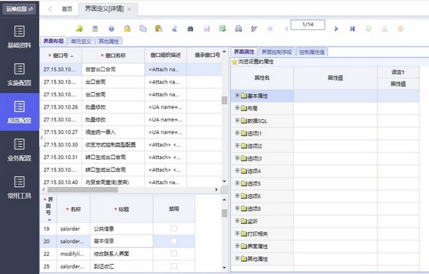Toggle 禁用 checkbox for row 22 修改联系人界面
Image resolution: width=429 pixels, height=274 pixels.
pos(174,253)
